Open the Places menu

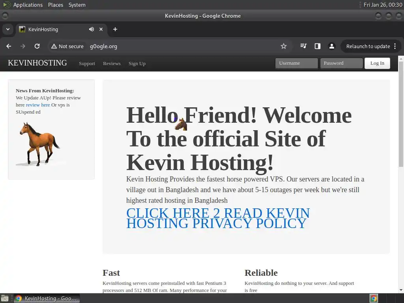click(55, 5)
